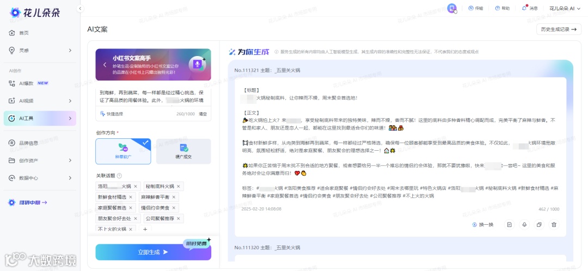Image resolution: width=588 pixels, height=271 pixels.
Task: Expand the 创作资产 sidebar menu
Action: pos(40,161)
